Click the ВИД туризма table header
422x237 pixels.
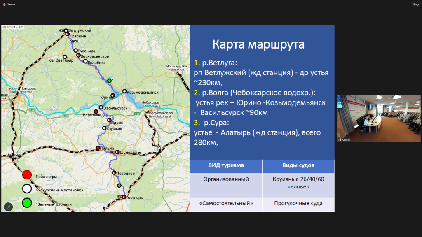[x=226, y=166]
